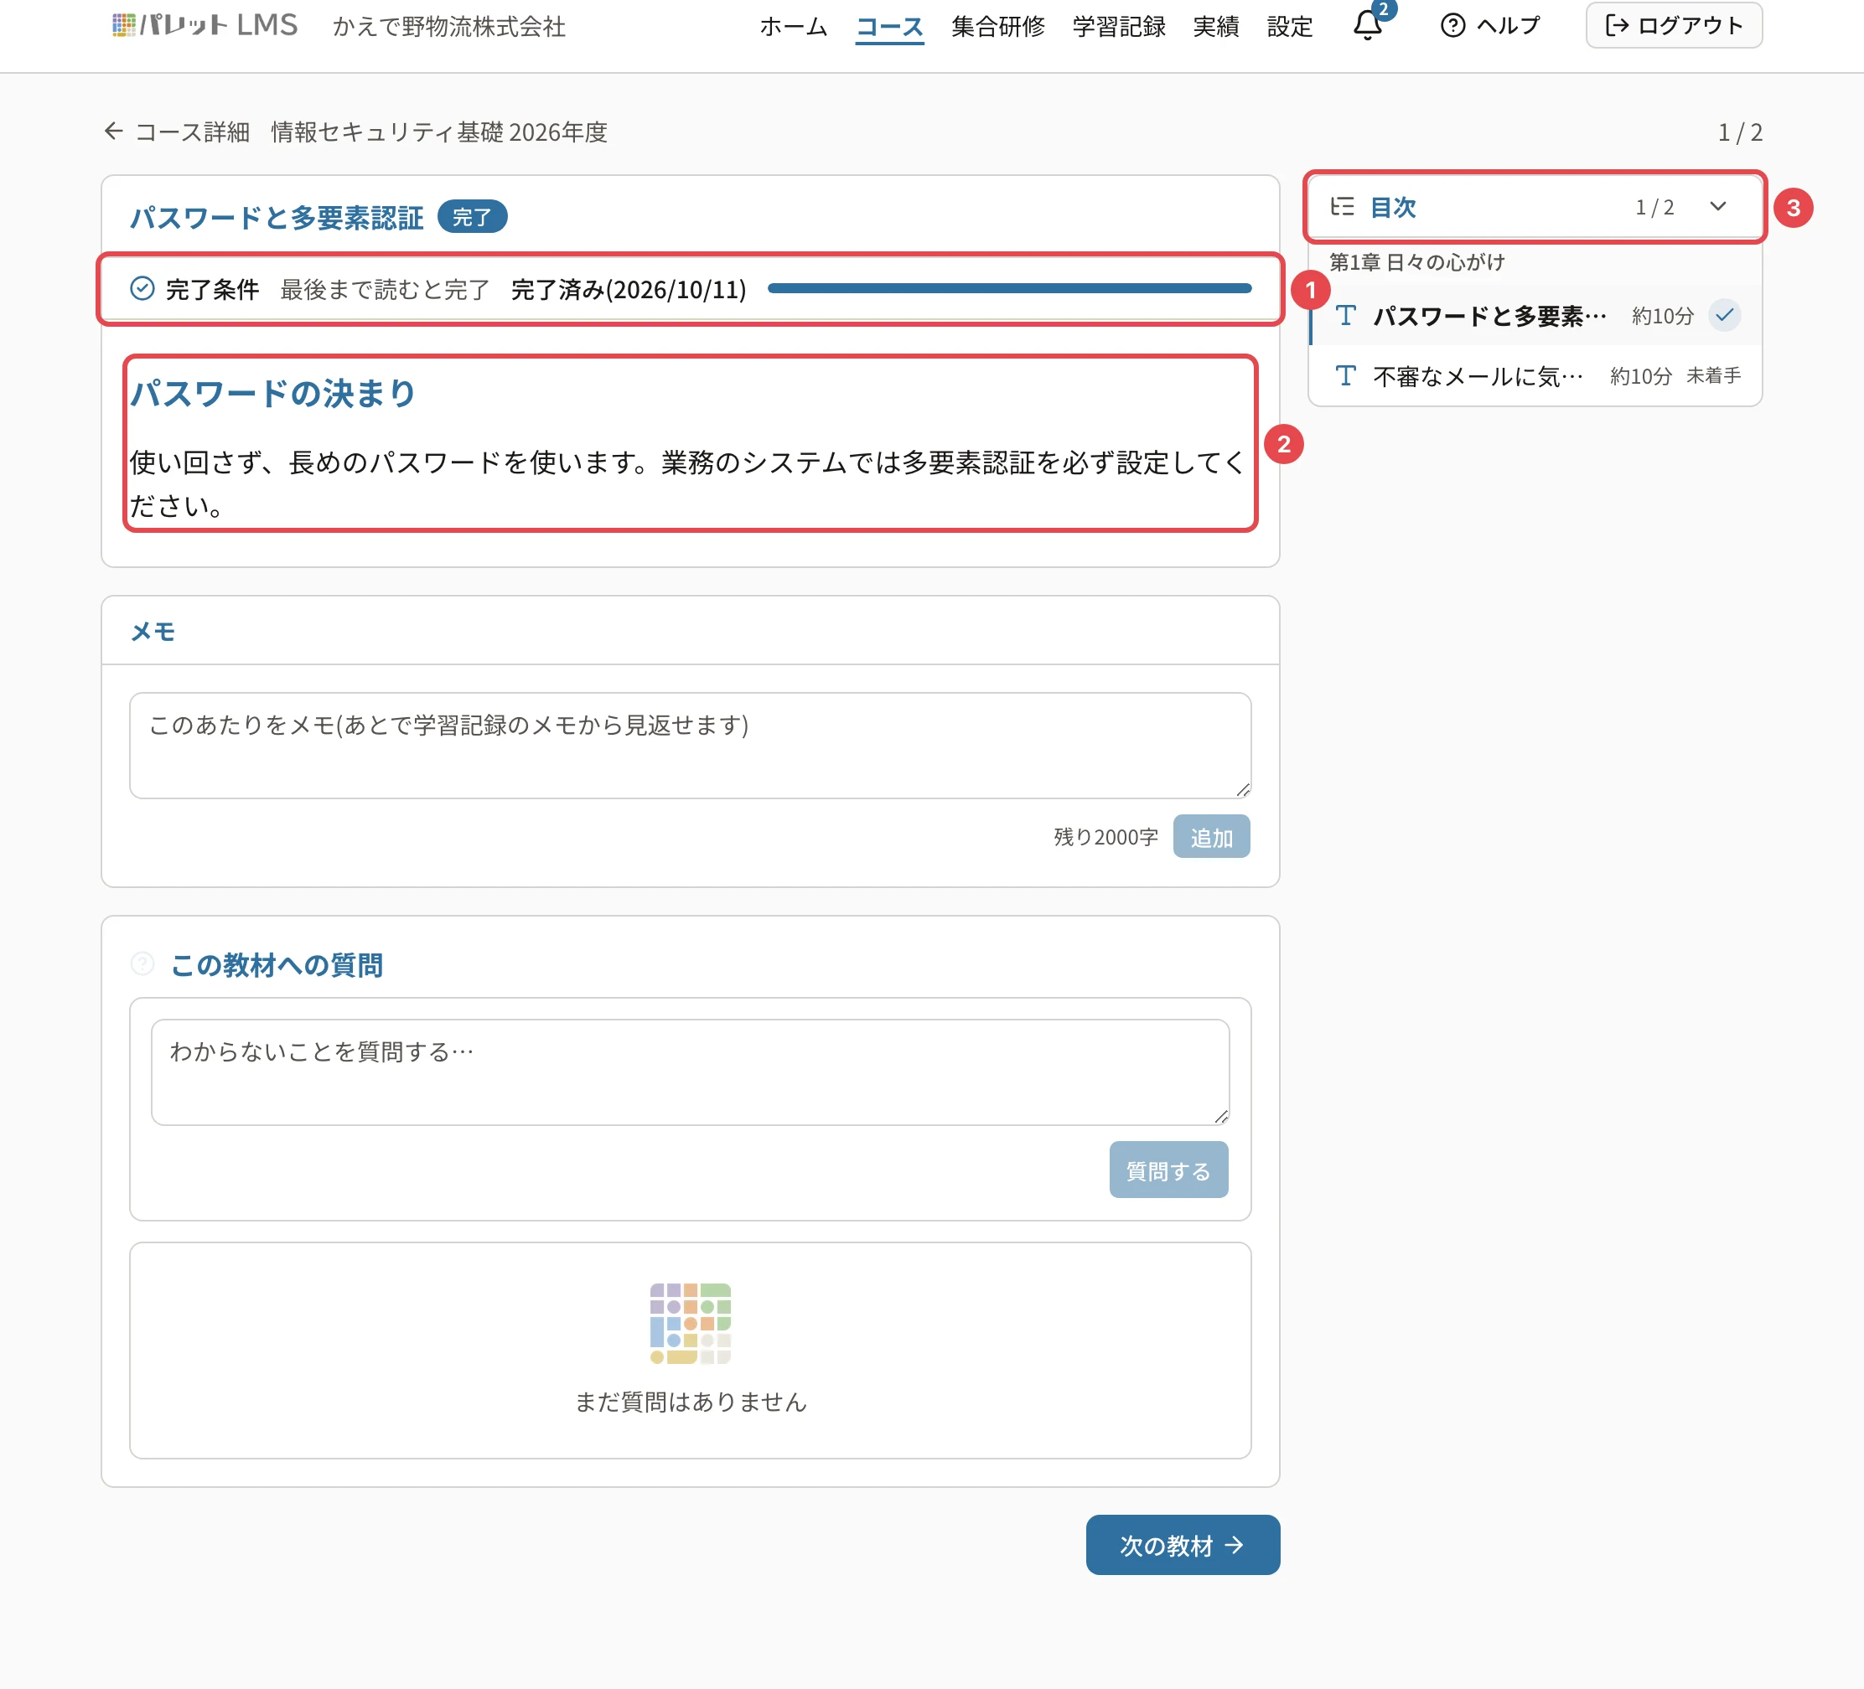Screen dimensions: 1864x1689
Task: Click 第1章 日々の心がけ chapter heading
Action: click(1416, 261)
